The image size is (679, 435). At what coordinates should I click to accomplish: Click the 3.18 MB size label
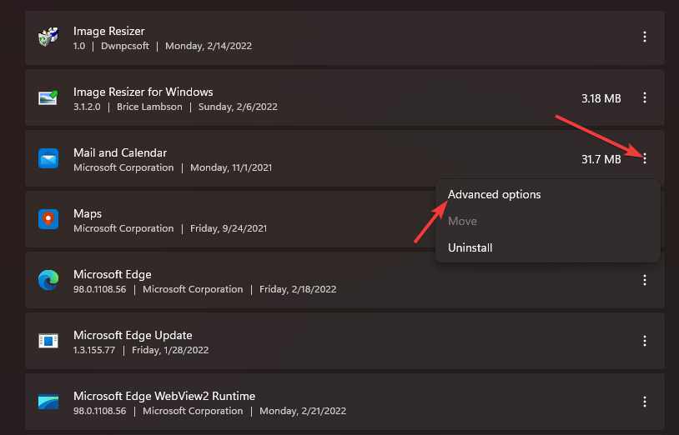pos(601,98)
